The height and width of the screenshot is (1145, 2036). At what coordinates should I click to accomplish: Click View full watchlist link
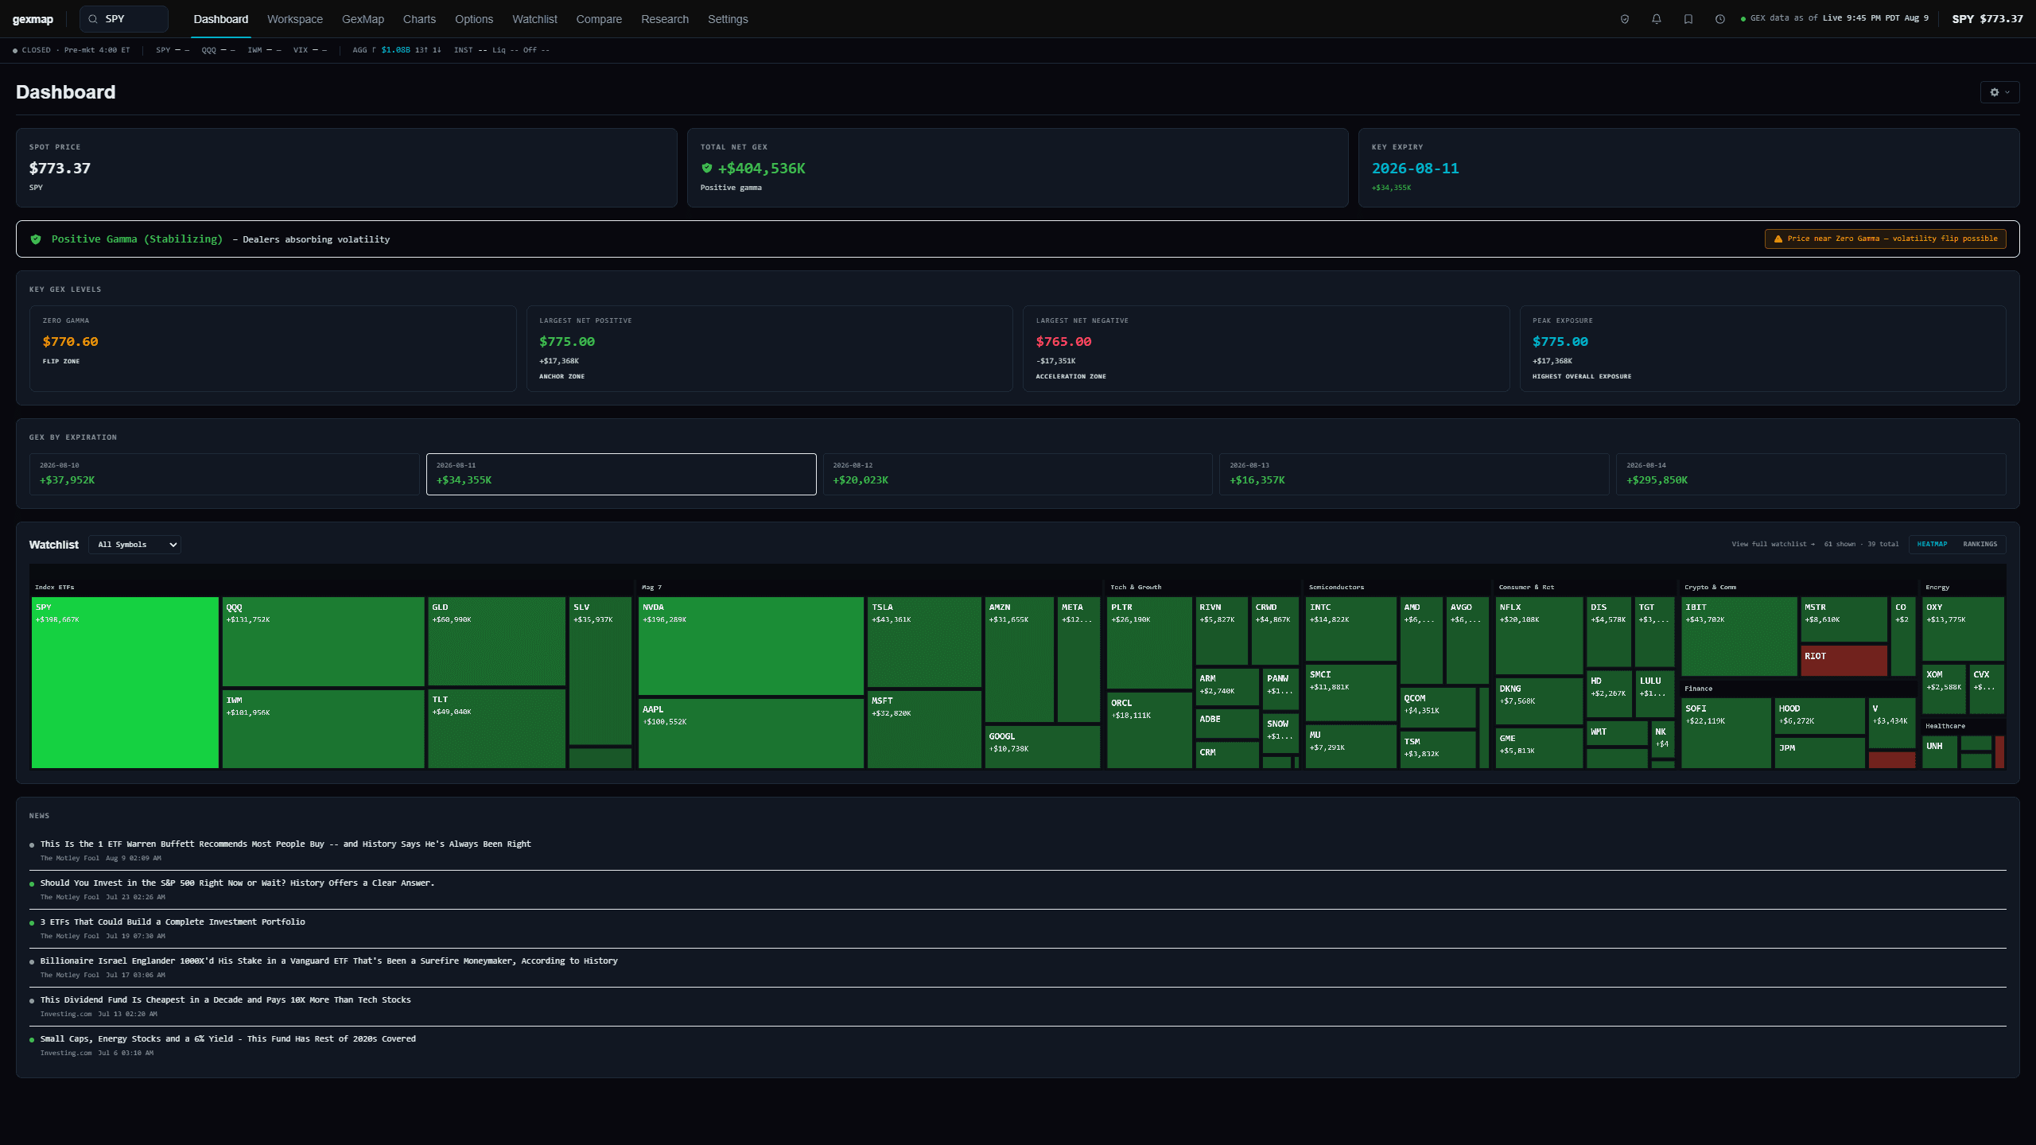[x=1773, y=545]
